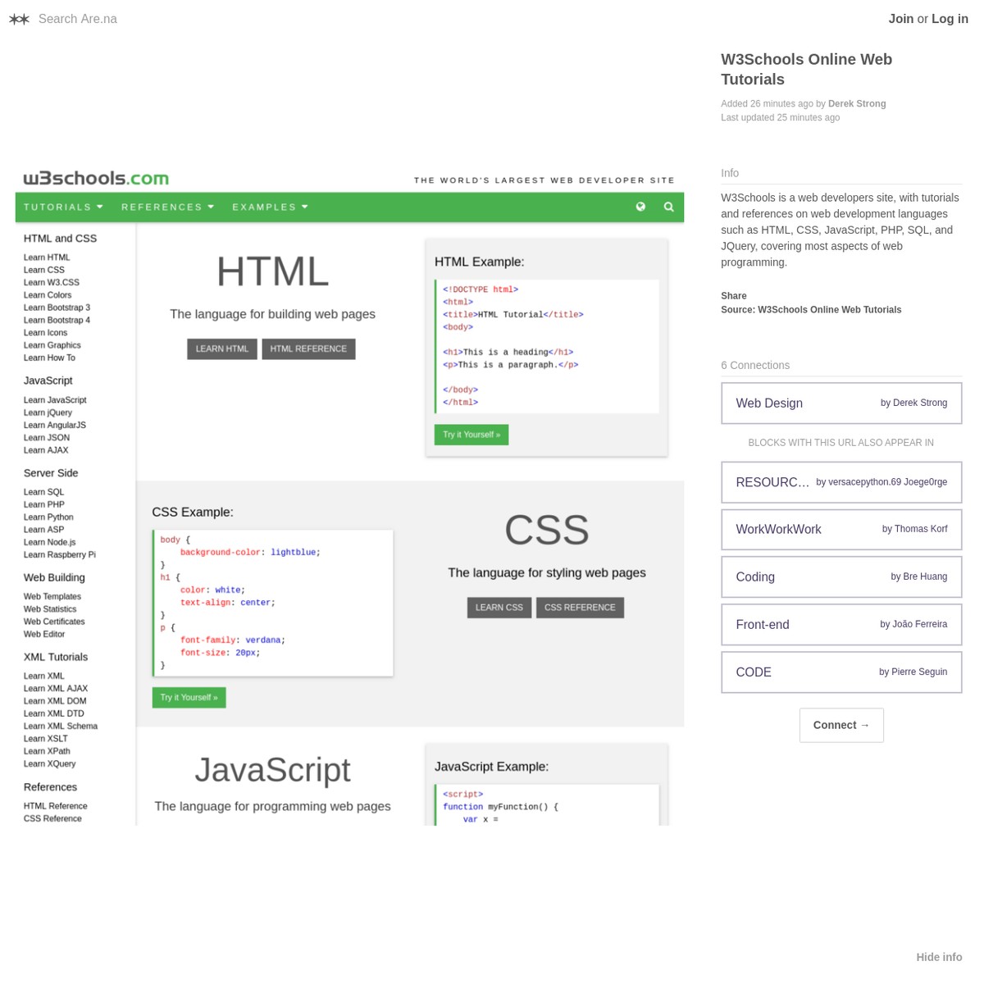Click the Join link
This screenshot has height=984, width=984.
point(900,19)
